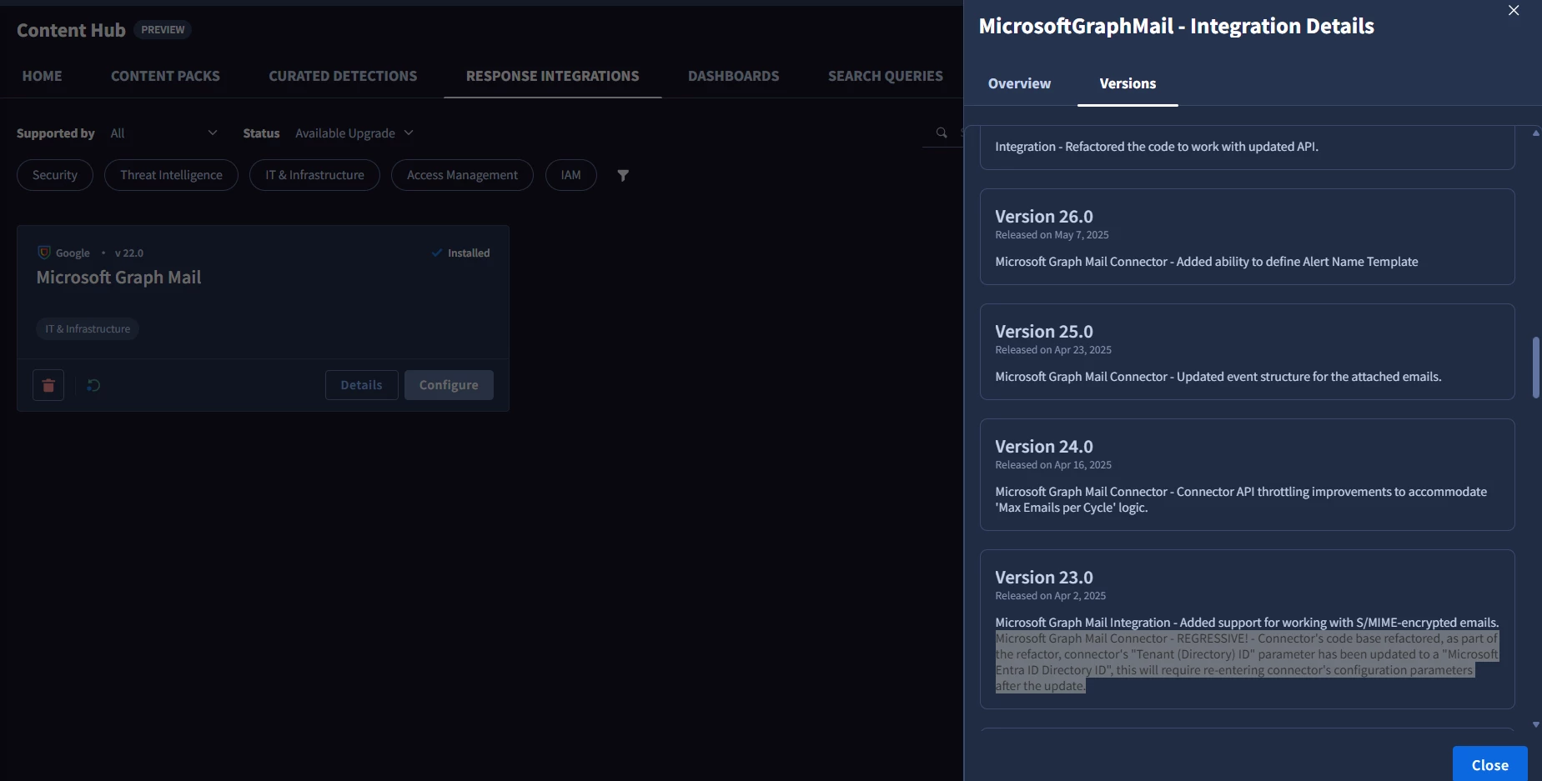
Task: Open the CONTENT PACKS tab
Action: point(165,76)
